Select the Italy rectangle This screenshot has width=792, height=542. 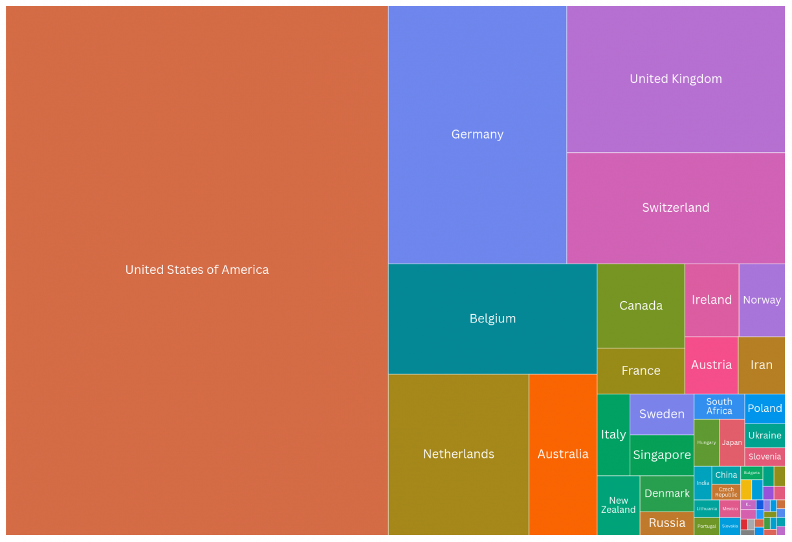pos(613,435)
